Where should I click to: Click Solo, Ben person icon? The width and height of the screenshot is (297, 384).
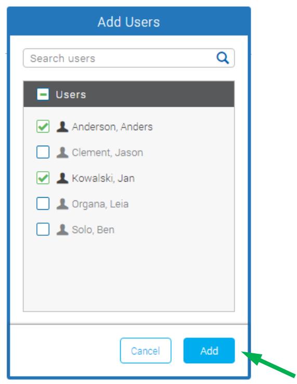[x=62, y=229]
